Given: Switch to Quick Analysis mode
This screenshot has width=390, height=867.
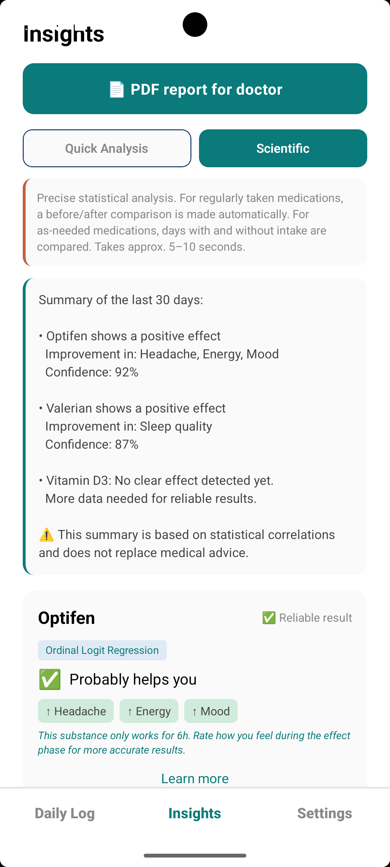Looking at the screenshot, I should point(107,148).
